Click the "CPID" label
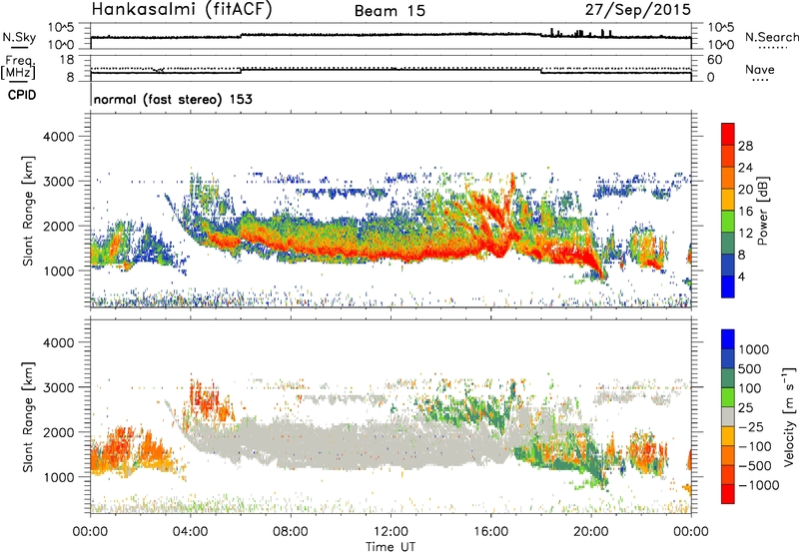This screenshot has width=799, height=553. [x=22, y=95]
